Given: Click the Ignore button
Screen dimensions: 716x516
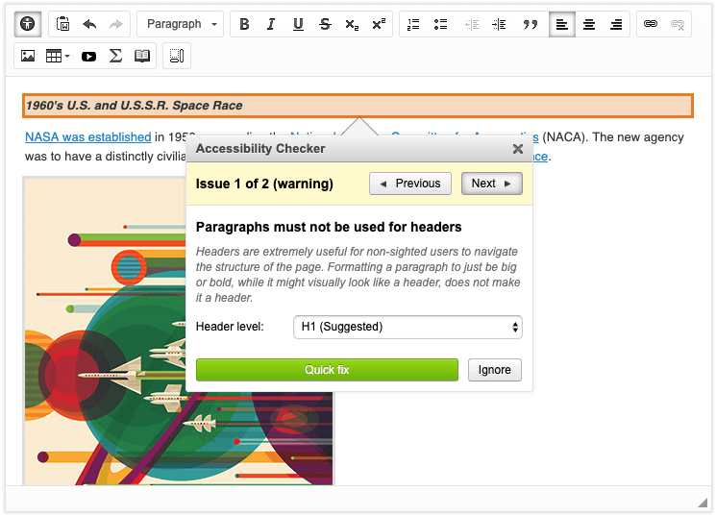Looking at the screenshot, I should [495, 369].
